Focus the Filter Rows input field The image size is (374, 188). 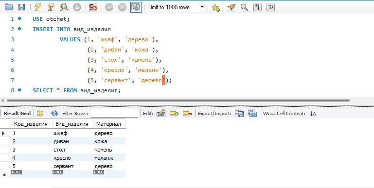coord(114,113)
